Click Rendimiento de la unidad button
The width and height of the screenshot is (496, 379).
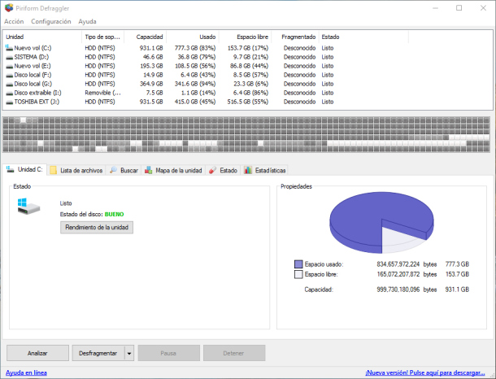(97, 227)
